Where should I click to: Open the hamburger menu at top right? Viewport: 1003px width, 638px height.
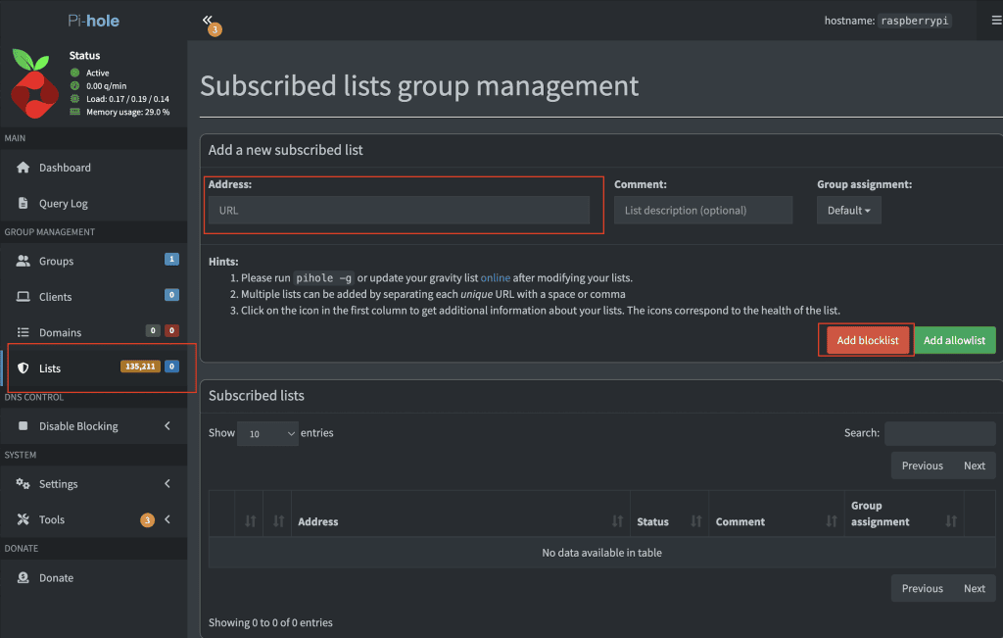pos(996,21)
